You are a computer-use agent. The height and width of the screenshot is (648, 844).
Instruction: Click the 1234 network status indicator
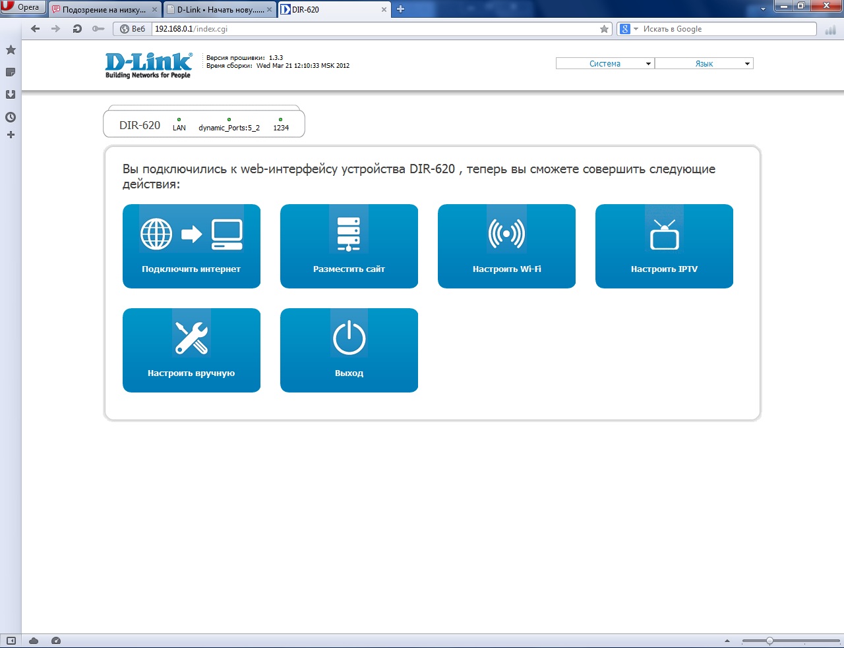point(281,125)
